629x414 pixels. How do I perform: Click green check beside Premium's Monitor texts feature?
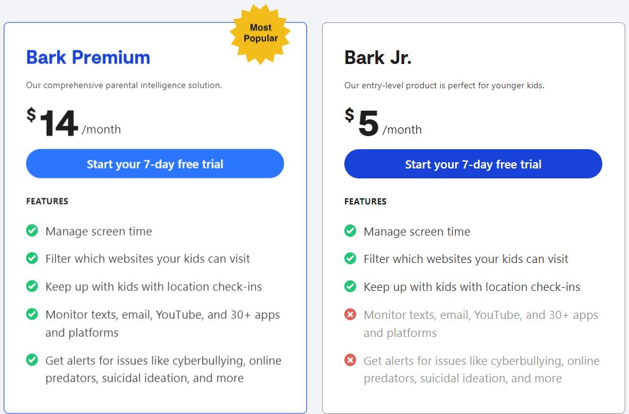click(32, 314)
